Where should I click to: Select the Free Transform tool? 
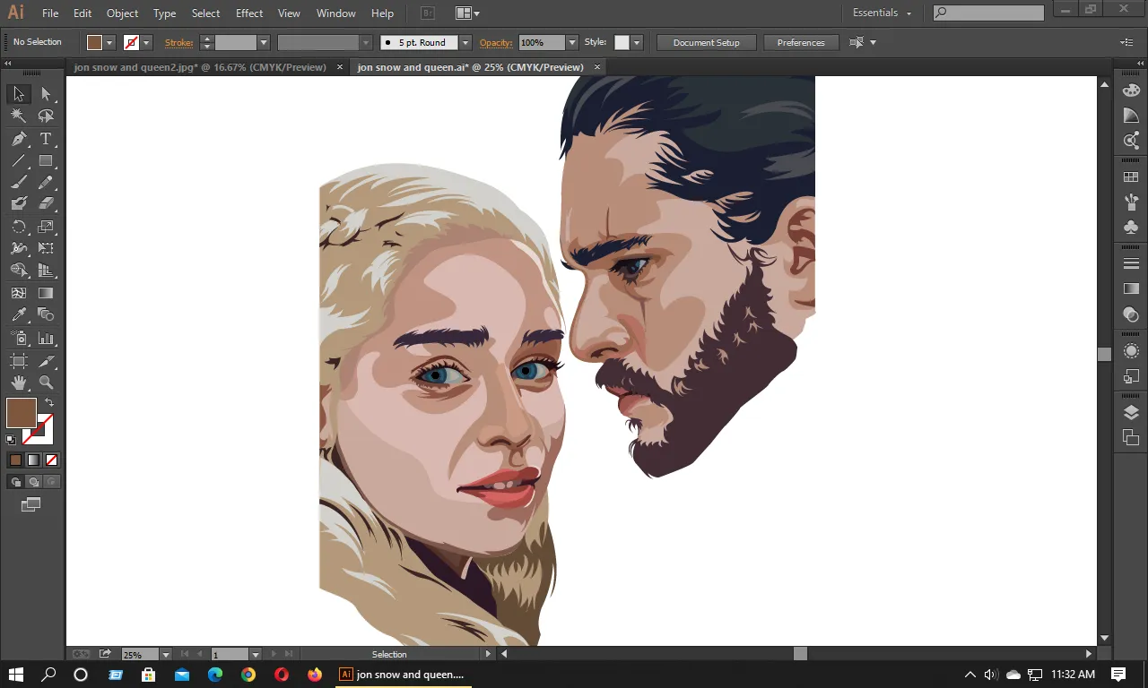46,248
